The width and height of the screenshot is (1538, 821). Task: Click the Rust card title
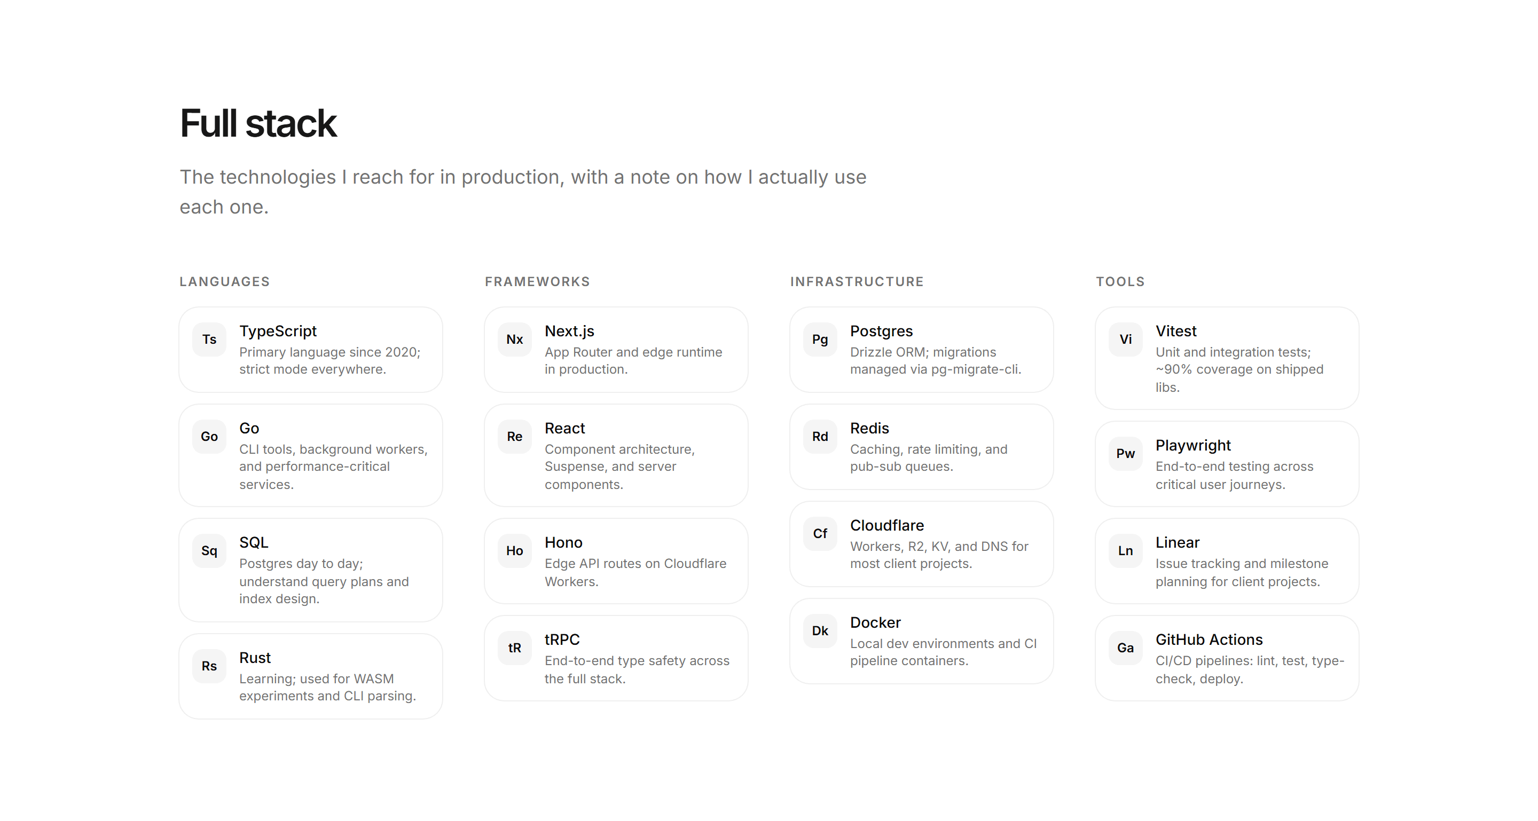(255, 658)
